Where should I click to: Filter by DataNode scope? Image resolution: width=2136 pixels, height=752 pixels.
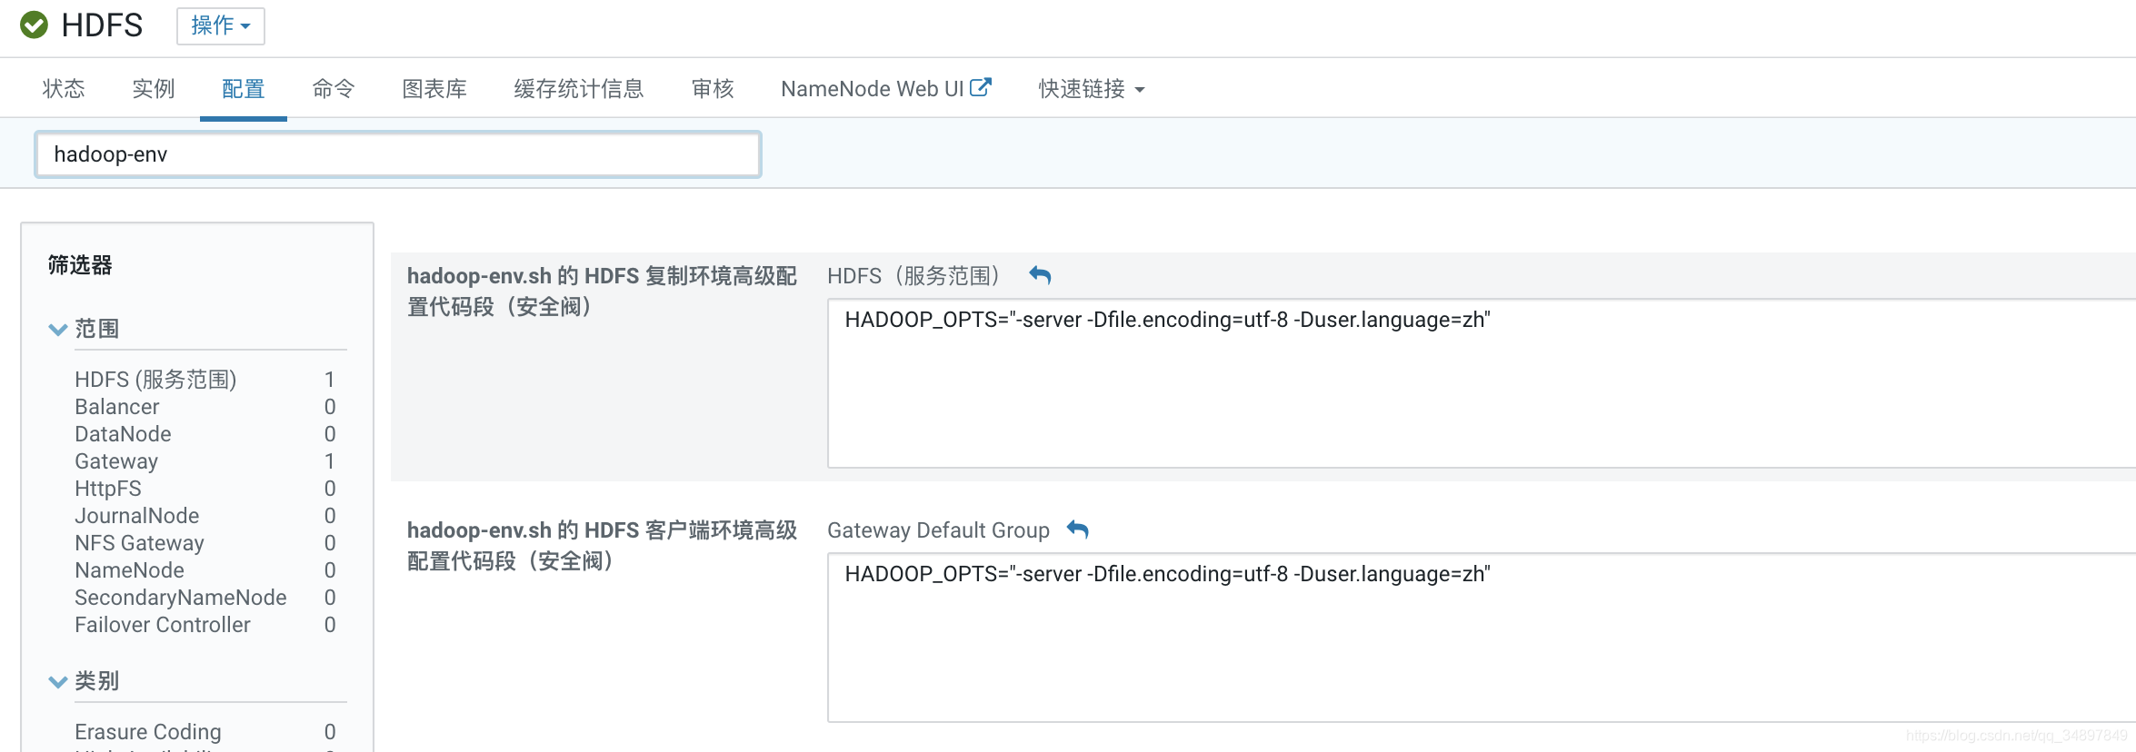[x=123, y=434]
